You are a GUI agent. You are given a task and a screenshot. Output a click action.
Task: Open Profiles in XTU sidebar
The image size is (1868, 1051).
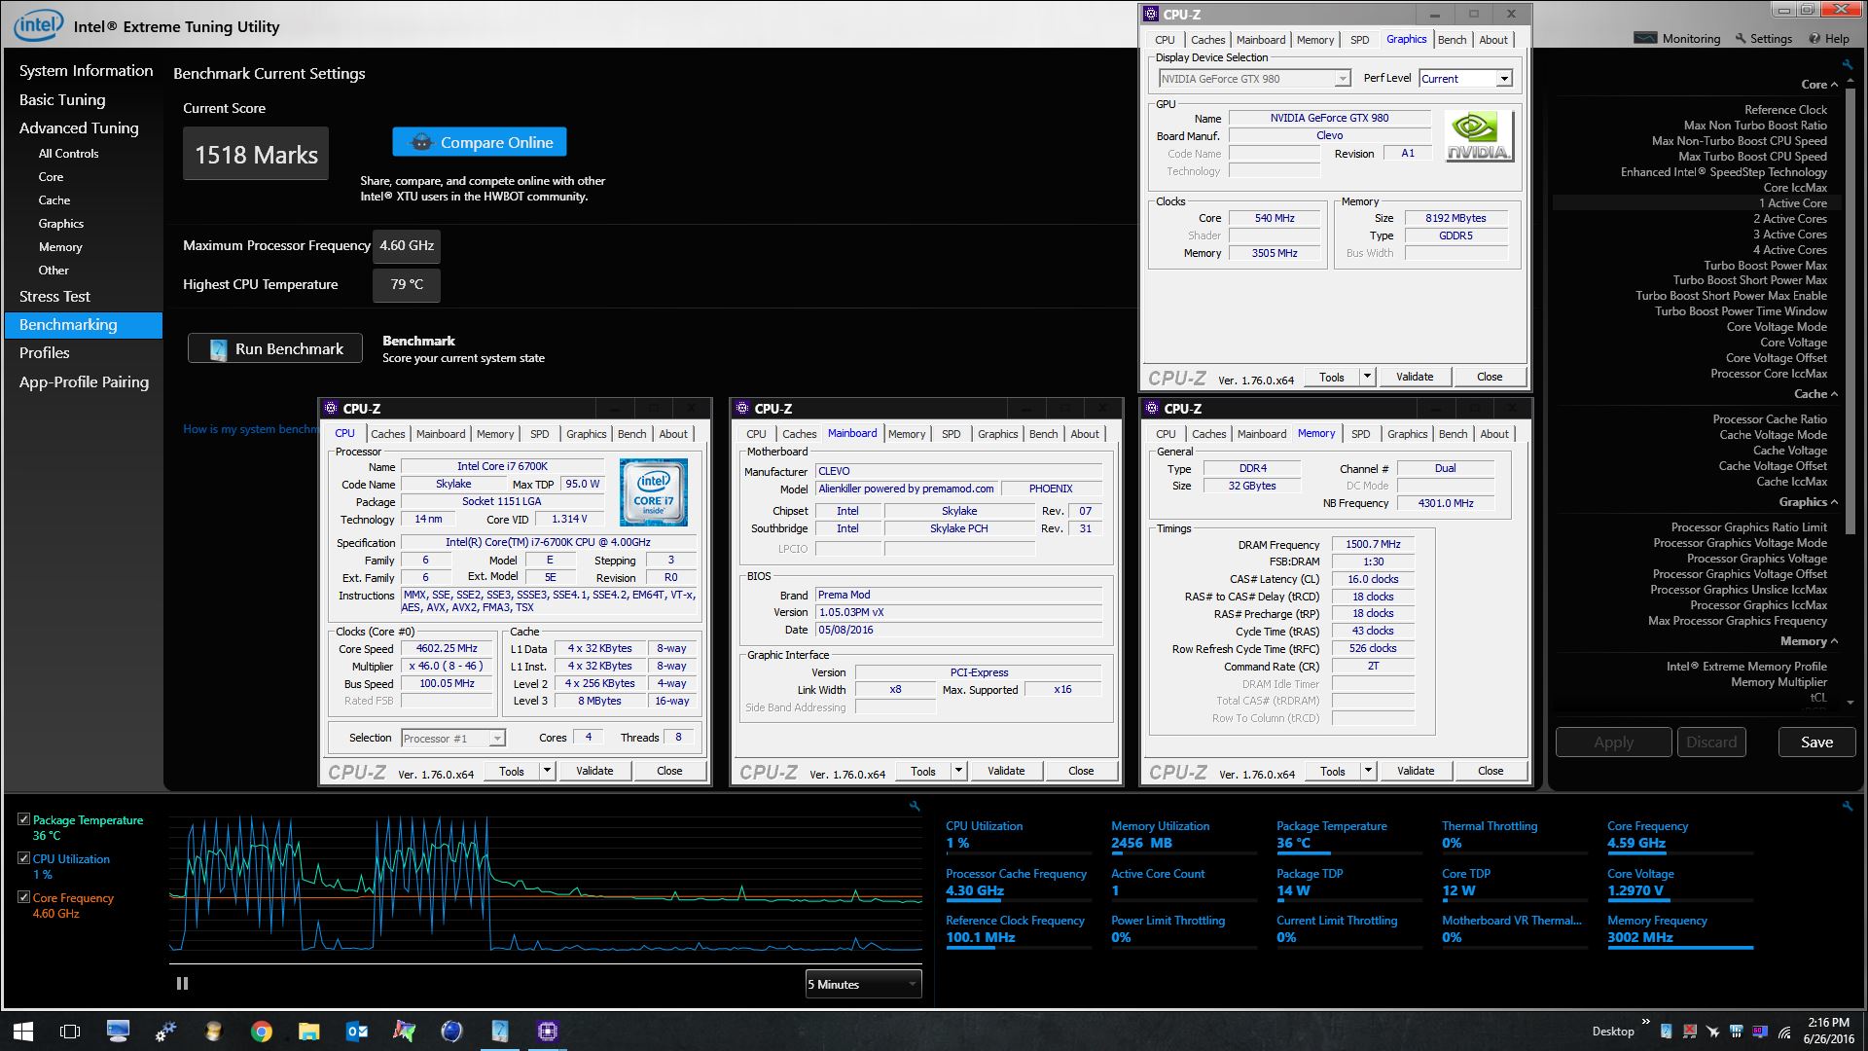[45, 352]
